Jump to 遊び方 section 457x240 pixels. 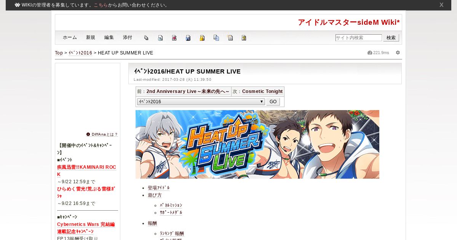pyautogui.click(x=155, y=195)
